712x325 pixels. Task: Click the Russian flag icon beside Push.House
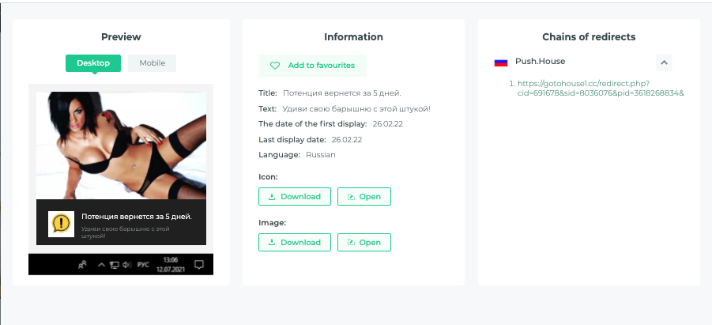[x=501, y=62]
